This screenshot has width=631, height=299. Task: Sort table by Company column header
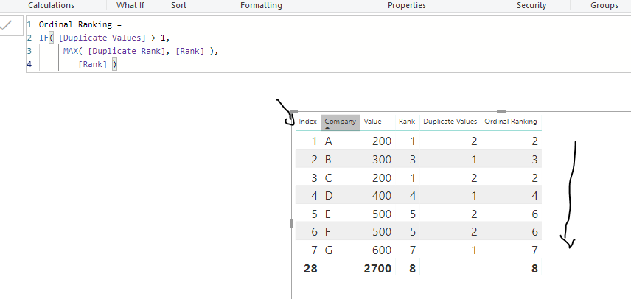pyautogui.click(x=340, y=122)
